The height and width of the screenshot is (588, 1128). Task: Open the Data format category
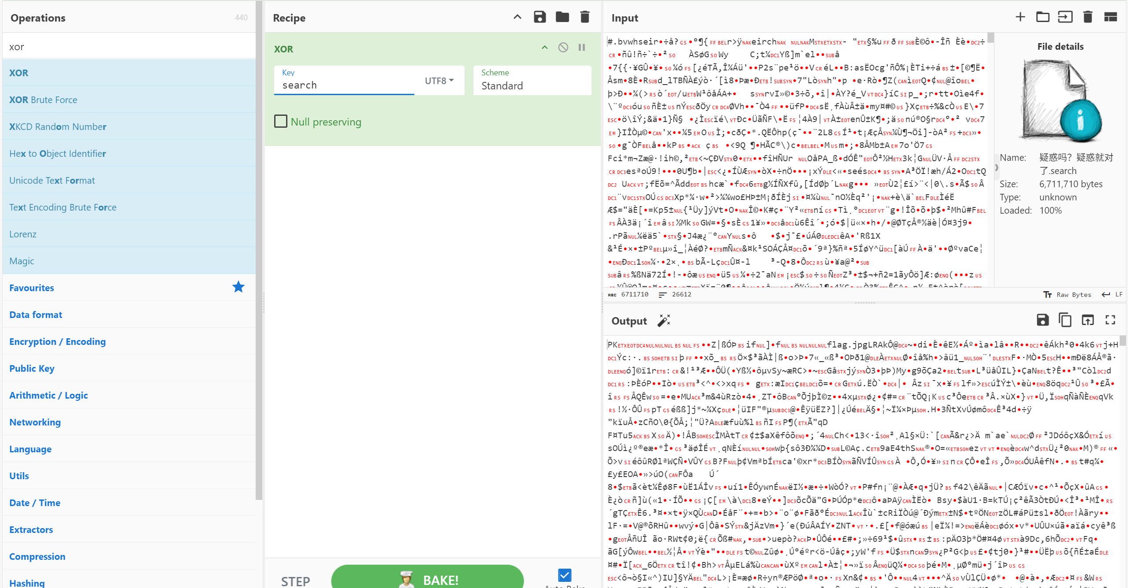point(36,315)
